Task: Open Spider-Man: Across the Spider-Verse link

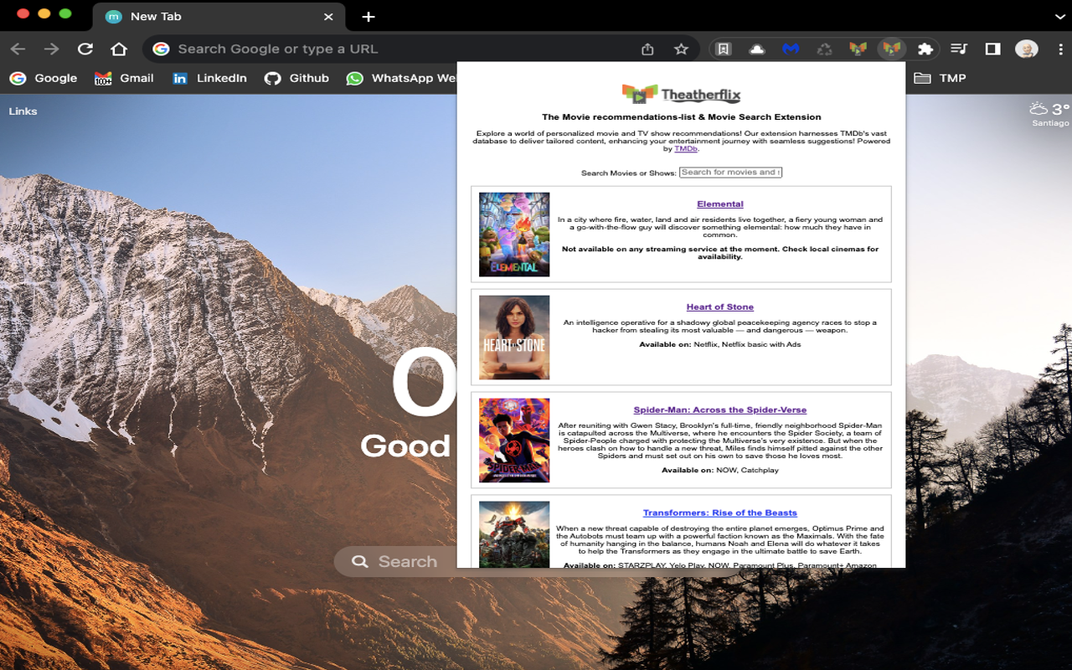Action: 720,410
